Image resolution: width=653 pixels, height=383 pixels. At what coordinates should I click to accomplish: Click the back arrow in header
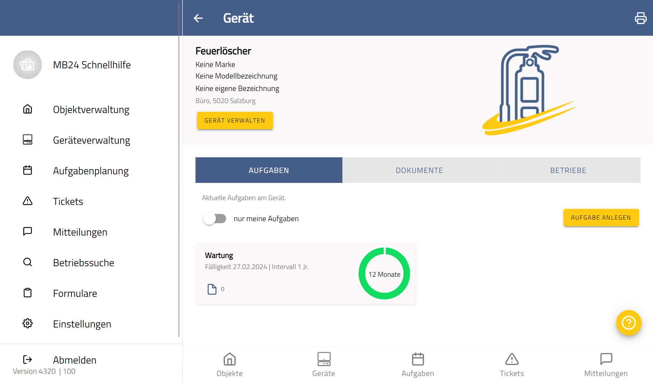[198, 18]
